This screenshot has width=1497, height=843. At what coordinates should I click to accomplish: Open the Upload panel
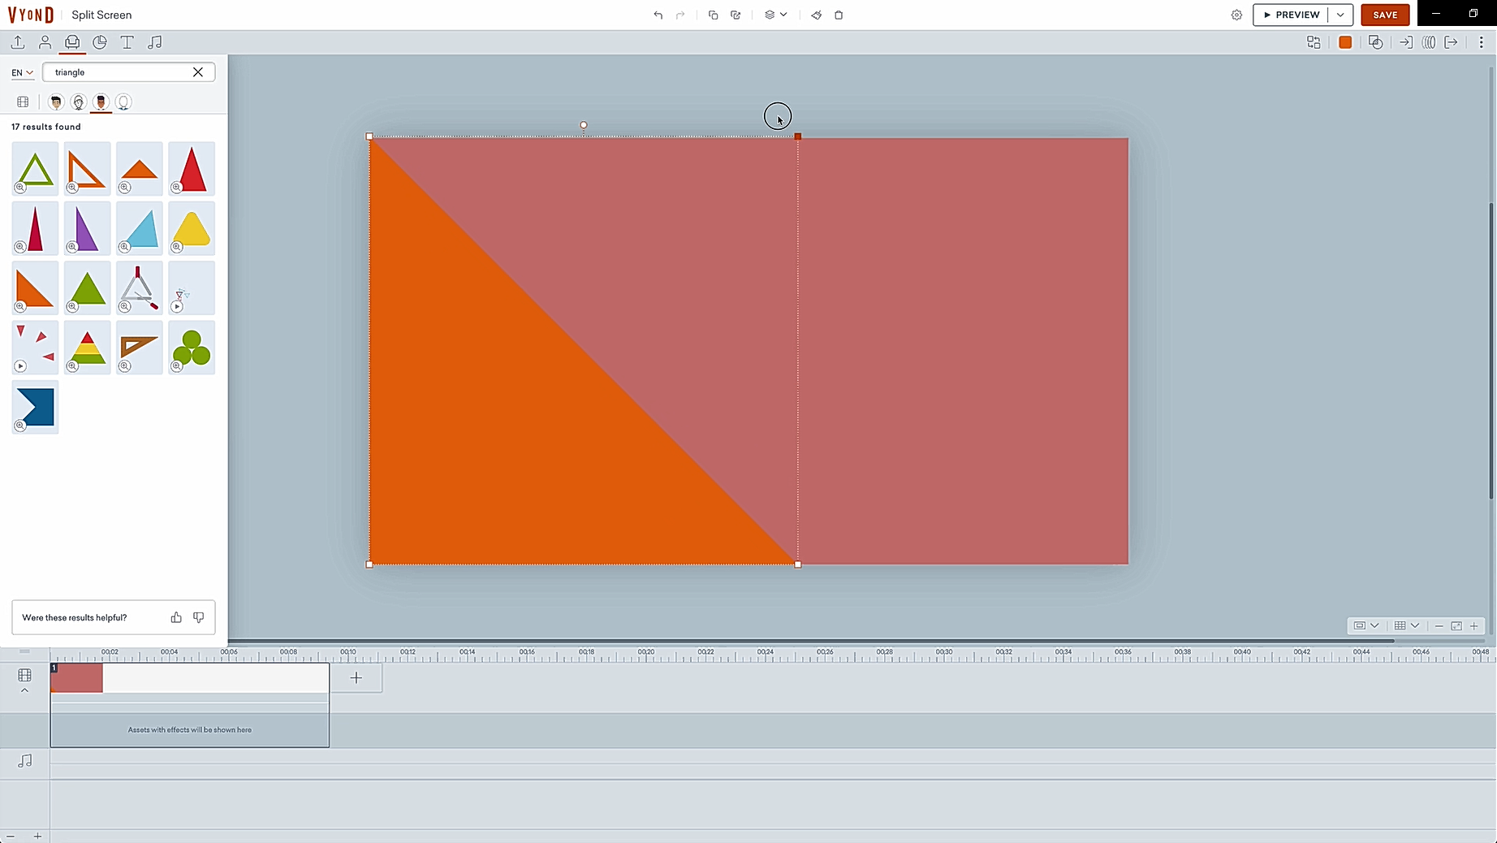18,42
